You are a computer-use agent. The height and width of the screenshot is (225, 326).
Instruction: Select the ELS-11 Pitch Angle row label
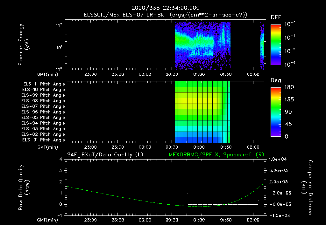click(44, 84)
